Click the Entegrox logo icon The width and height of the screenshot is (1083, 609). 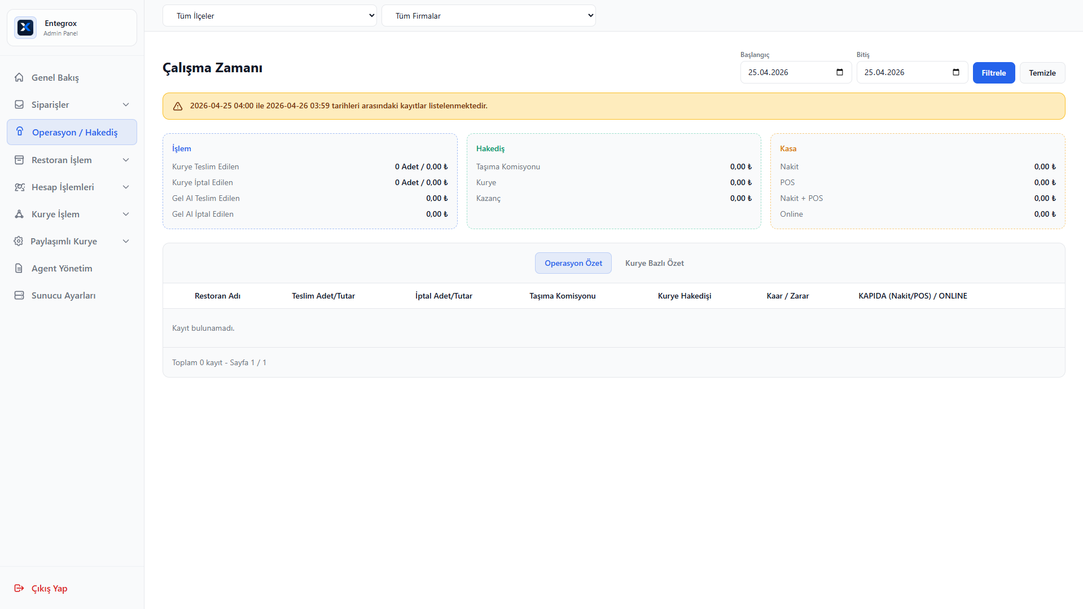pos(25,28)
